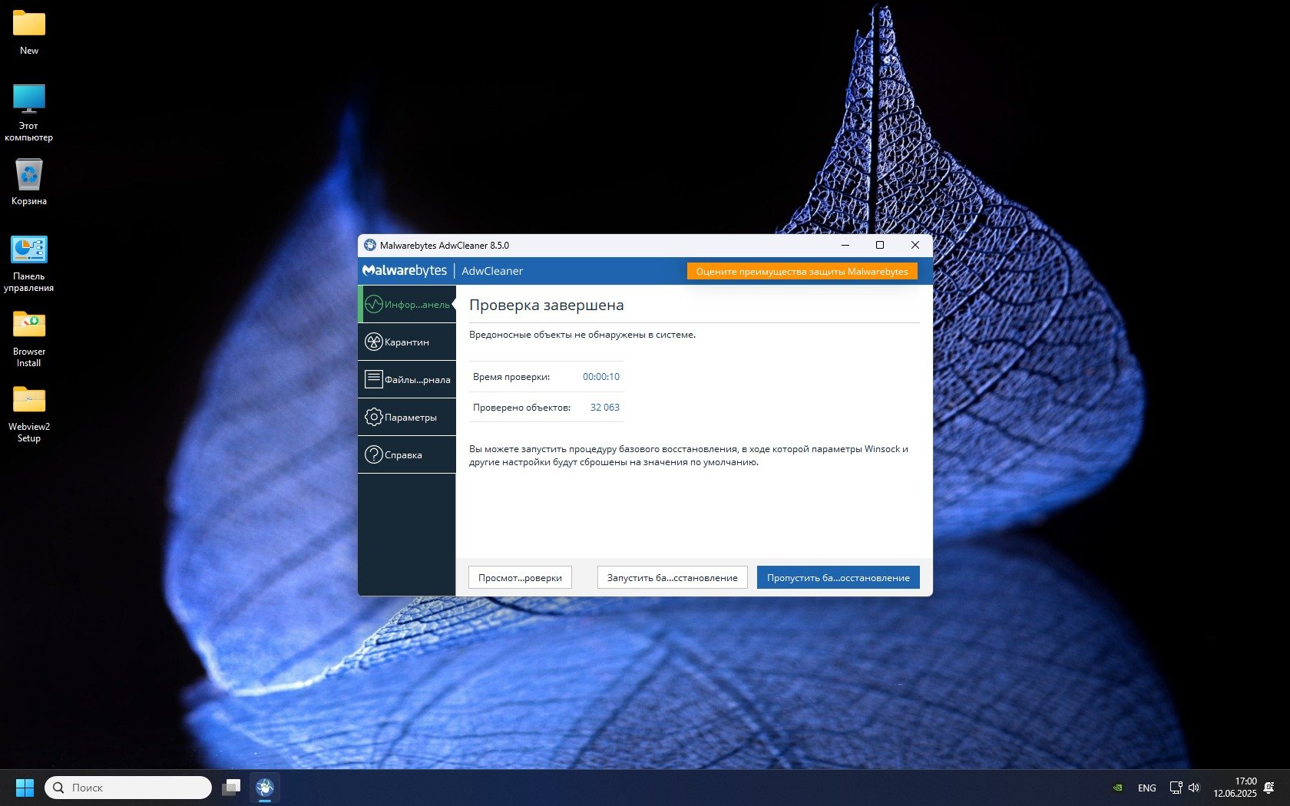
Task: Open the log files (Файлы...рнала) section
Action: [x=407, y=380]
